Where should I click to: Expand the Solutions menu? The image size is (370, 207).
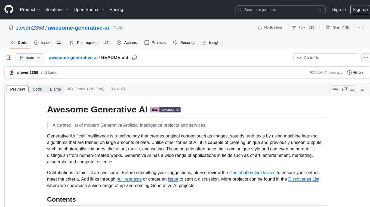(x=57, y=9)
